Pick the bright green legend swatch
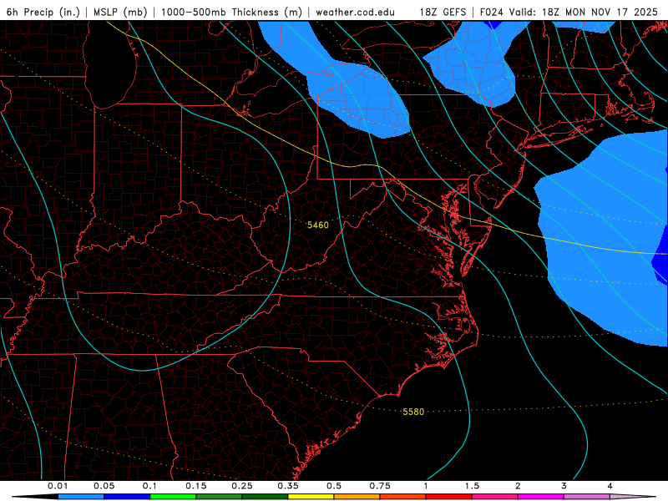668x501 pixels. click(173, 497)
